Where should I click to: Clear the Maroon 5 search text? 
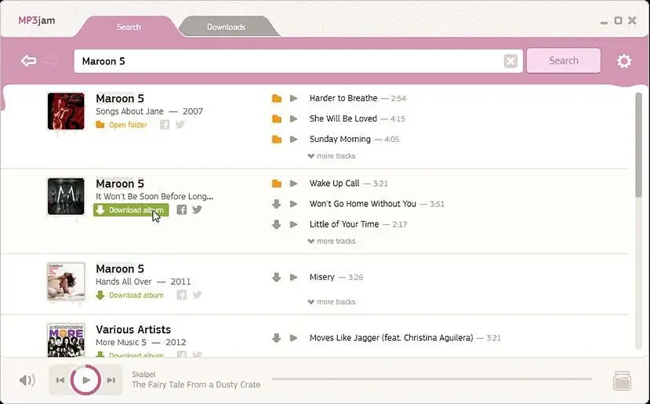510,61
